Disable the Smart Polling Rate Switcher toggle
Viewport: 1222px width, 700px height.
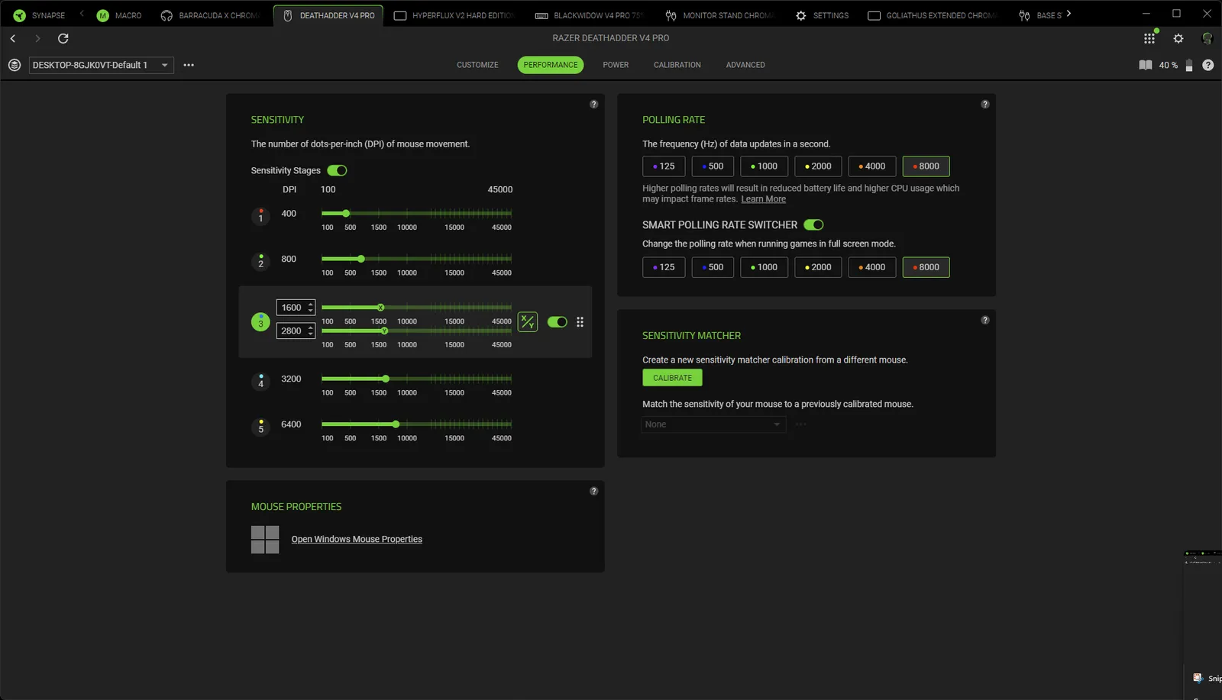(813, 224)
